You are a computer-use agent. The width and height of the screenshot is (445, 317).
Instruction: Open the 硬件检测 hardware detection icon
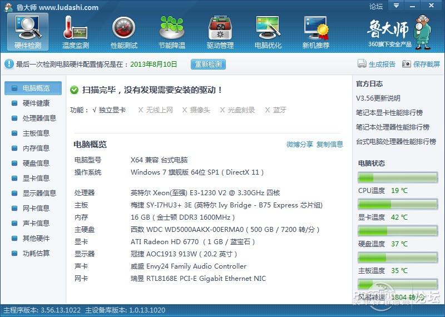(28, 32)
